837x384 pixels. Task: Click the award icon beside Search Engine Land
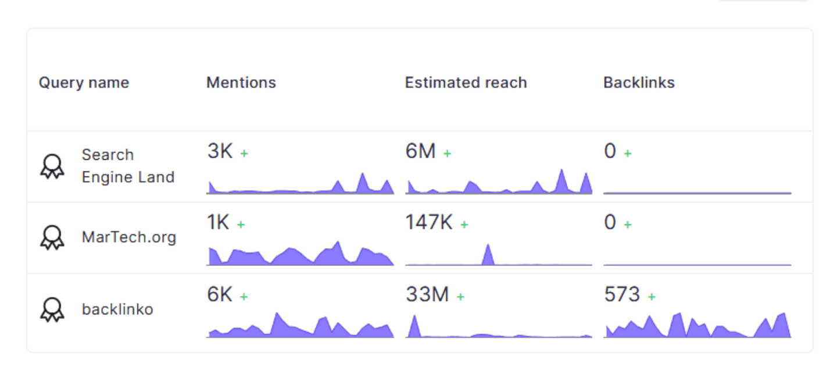pos(52,166)
